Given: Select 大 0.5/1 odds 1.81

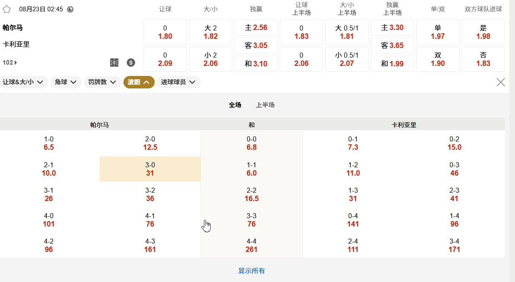Looking at the screenshot, I should [x=347, y=32].
